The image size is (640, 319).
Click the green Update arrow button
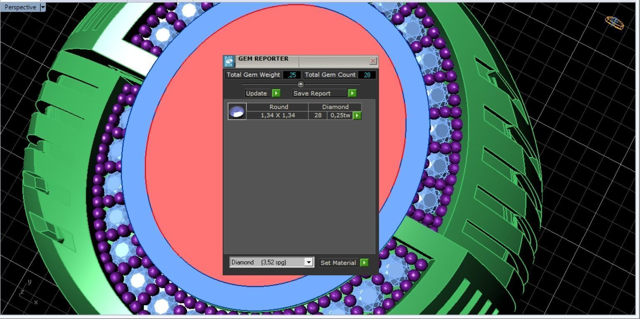point(276,93)
